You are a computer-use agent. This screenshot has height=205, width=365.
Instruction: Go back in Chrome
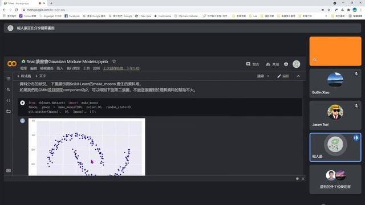(4, 10)
